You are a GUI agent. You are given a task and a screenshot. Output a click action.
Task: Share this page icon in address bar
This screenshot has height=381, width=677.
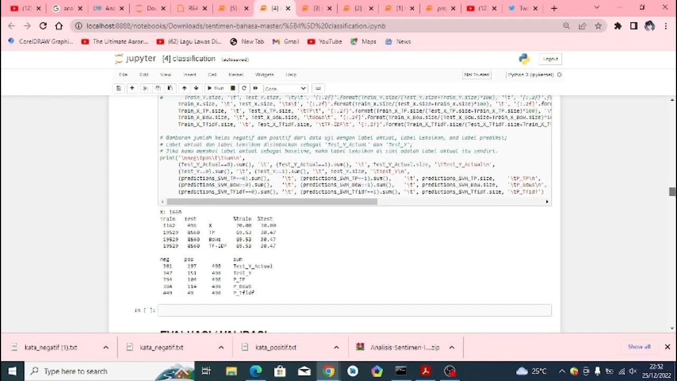coord(582,26)
